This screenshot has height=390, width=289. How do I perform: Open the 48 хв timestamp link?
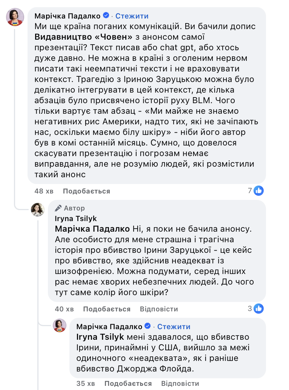(x=44, y=191)
